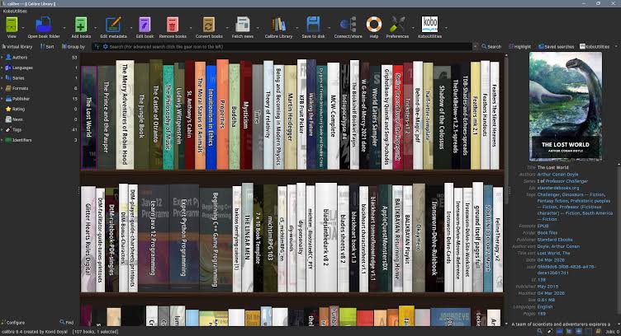The height and width of the screenshot is (336, 621).
Task: Open the Virtual library menu
Action: point(17,47)
